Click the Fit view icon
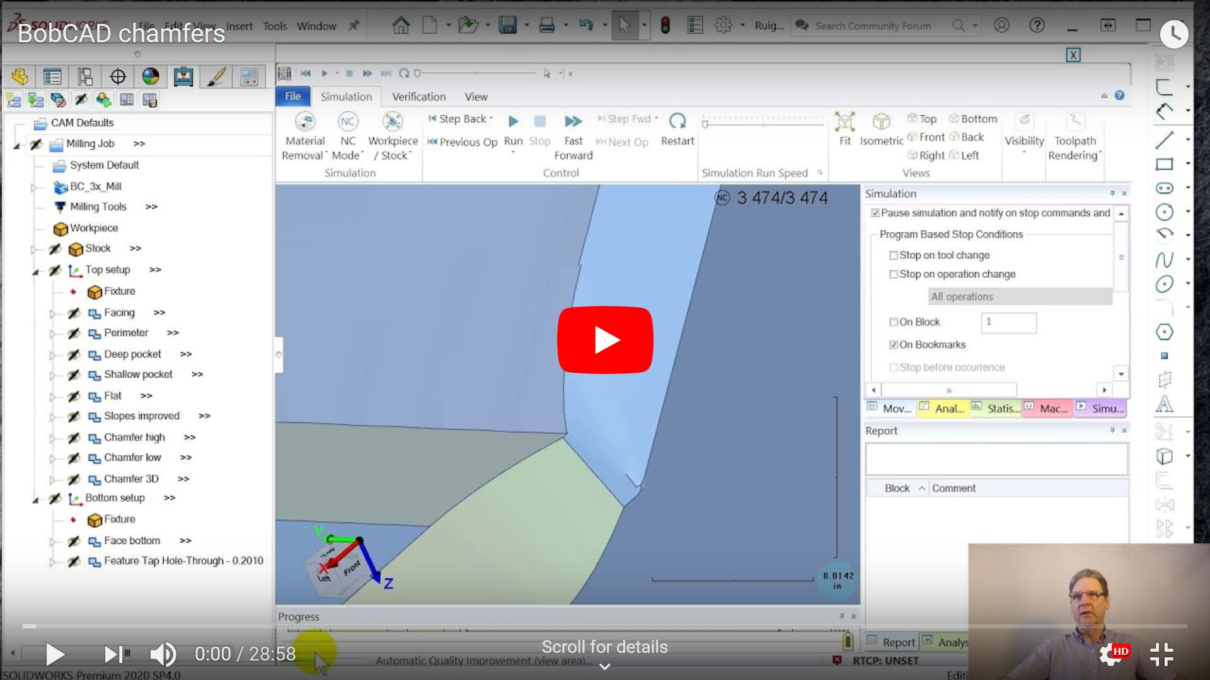This screenshot has width=1210, height=680. coord(844,121)
